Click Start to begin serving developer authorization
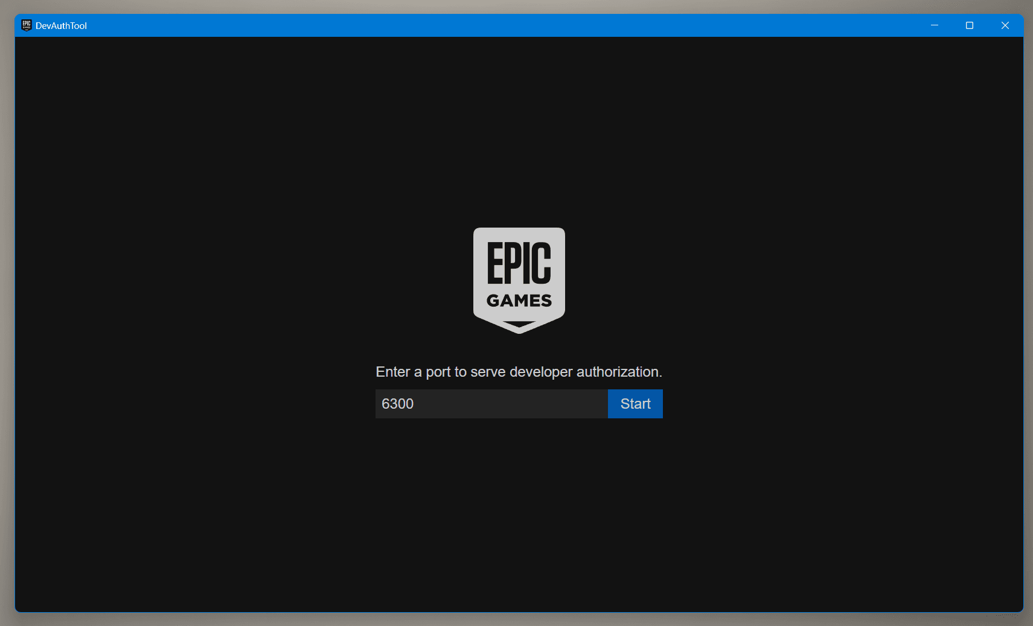The image size is (1033, 626). (x=635, y=403)
